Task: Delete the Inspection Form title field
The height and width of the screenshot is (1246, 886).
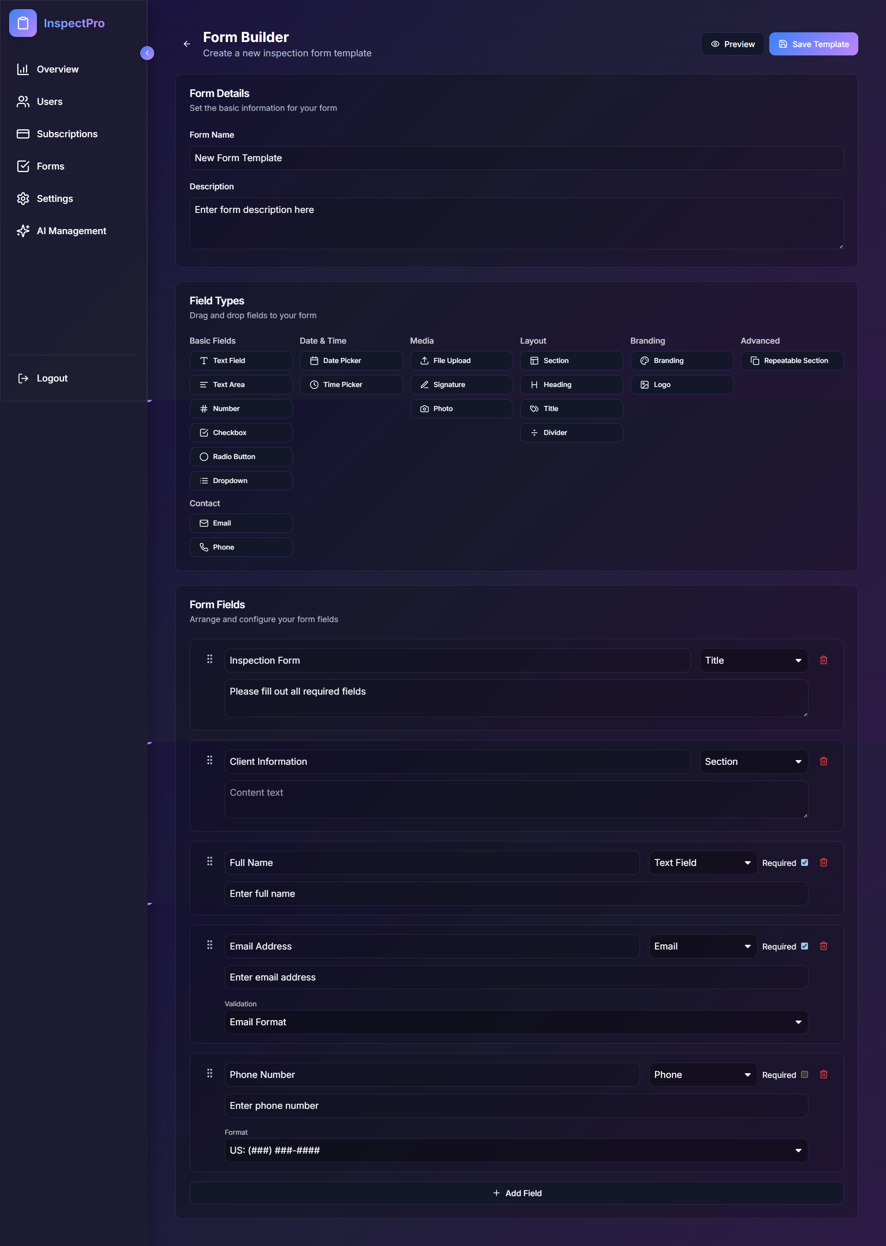Action: (823, 660)
